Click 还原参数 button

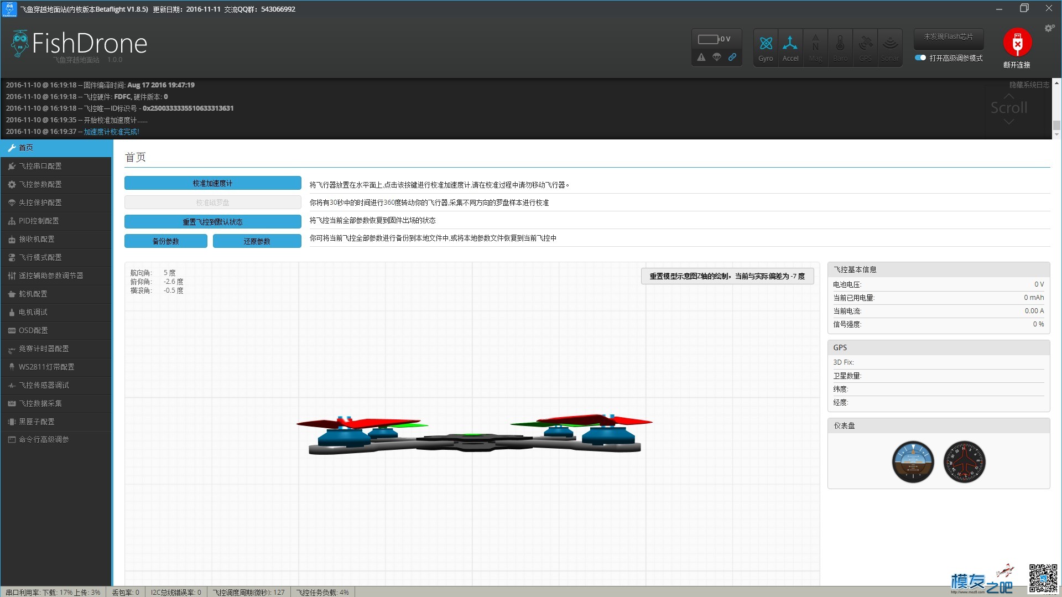point(257,241)
